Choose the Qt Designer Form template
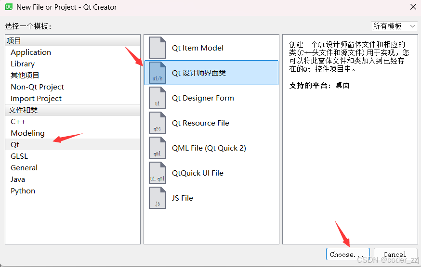The height and width of the screenshot is (267, 421). (x=211, y=98)
